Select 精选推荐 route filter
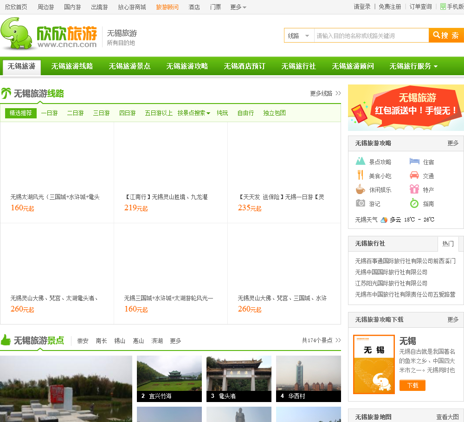The height and width of the screenshot is (422, 464). coord(21,113)
